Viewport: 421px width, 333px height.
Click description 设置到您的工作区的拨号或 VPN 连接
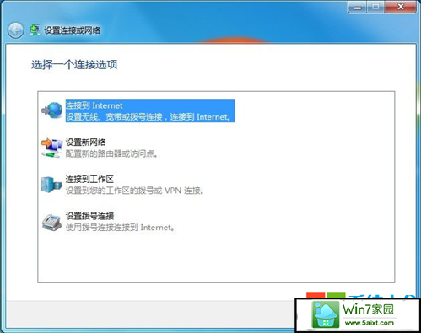pos(135,191)
